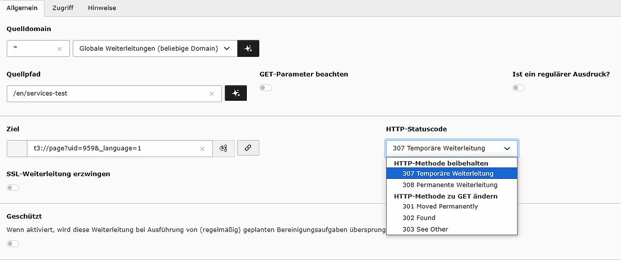621x260 pixels.
Task: Toggle 'Ist ein regulärer Ausdruck?' switch
Action: [x=518, y=88]
